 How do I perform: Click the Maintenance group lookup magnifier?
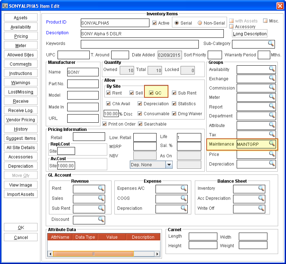(x=272, y=144)
